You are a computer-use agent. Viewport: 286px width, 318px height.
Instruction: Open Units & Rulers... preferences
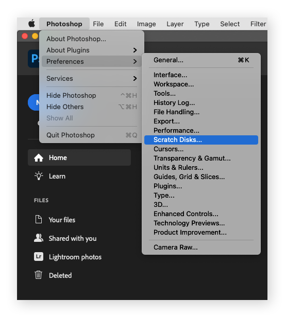[x=201, y=168]
